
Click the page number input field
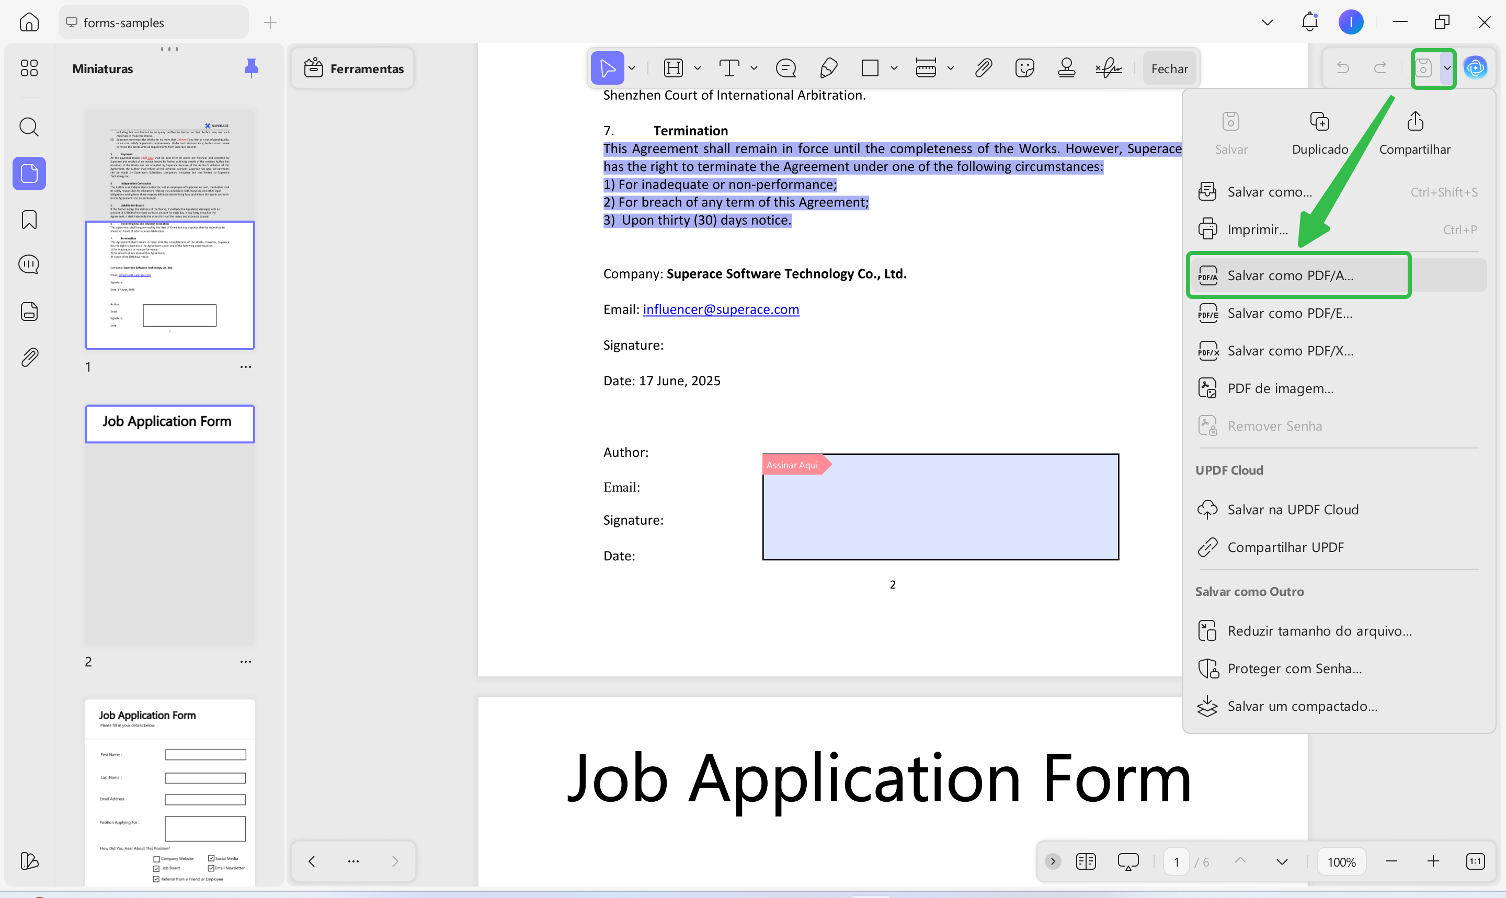pos(1176,862)
